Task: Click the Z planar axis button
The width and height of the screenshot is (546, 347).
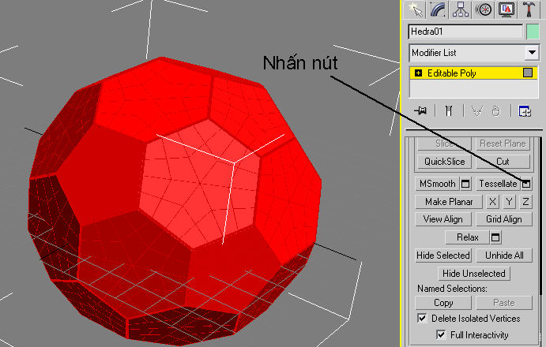Action: click(x=525, y=202)
